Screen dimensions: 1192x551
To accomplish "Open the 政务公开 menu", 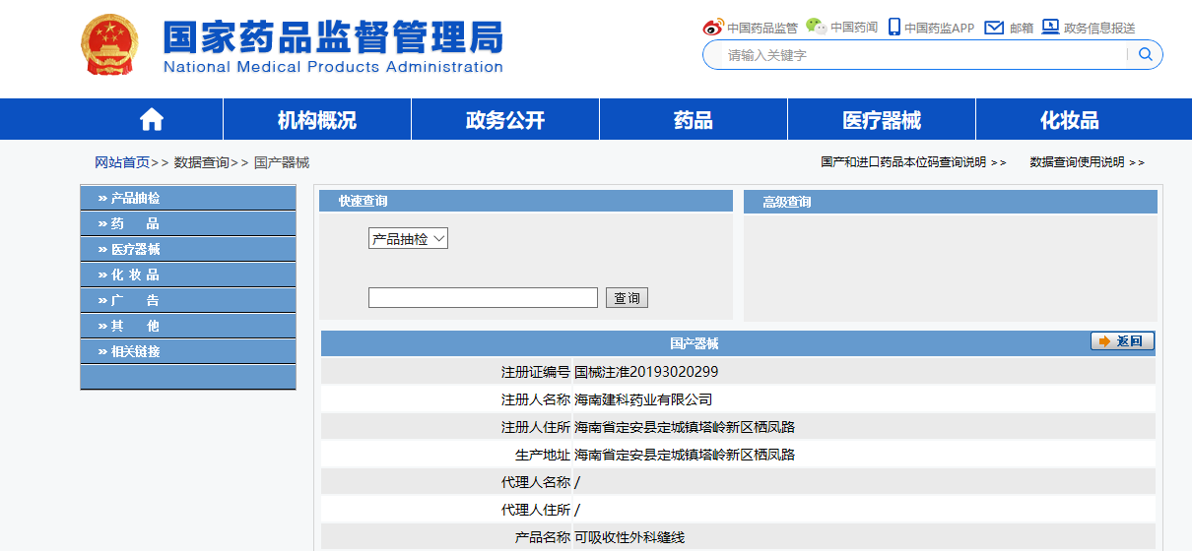I will point(504,120).
